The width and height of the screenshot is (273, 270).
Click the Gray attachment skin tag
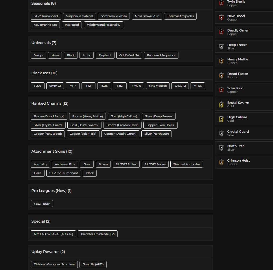[87, 164]
